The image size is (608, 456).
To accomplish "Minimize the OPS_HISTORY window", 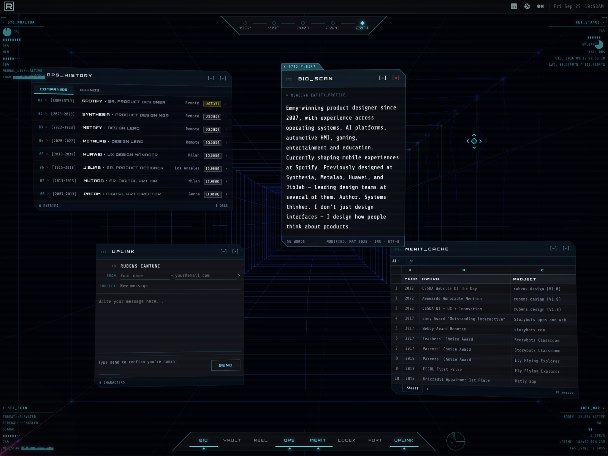I will pyautogui.click(x=211, y=78).
